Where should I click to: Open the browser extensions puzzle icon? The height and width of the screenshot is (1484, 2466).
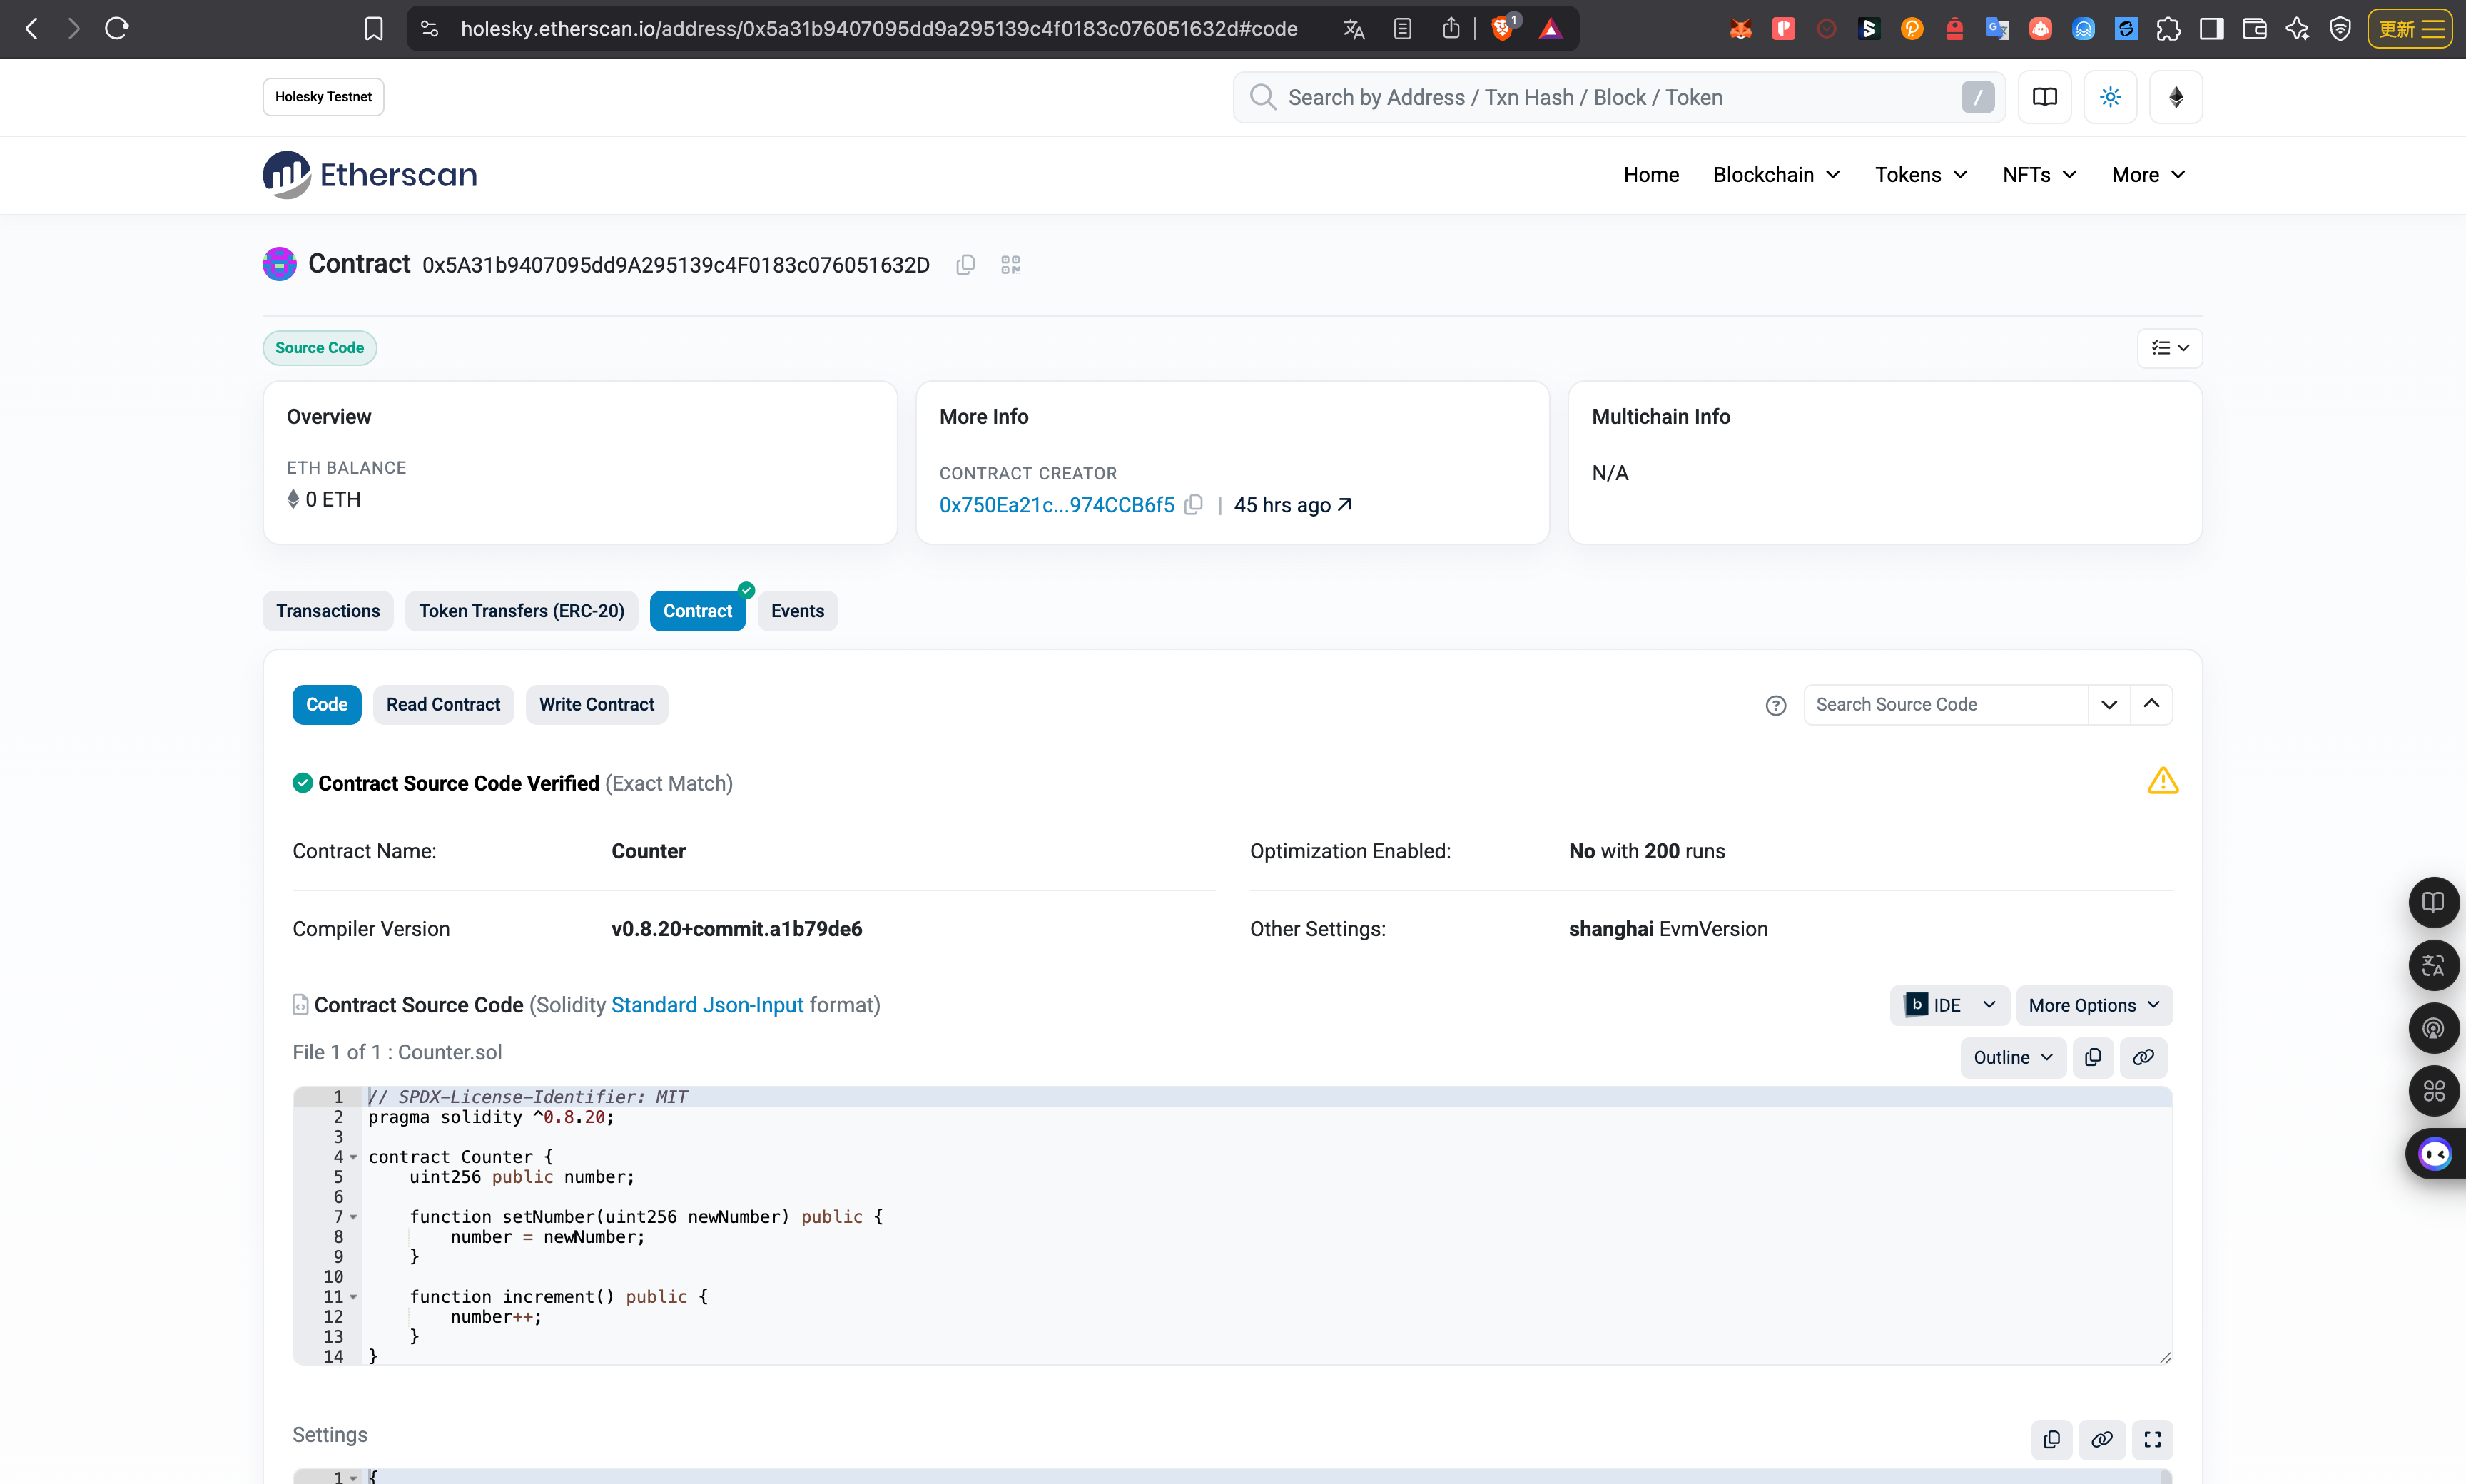[x=2168, y=29]
